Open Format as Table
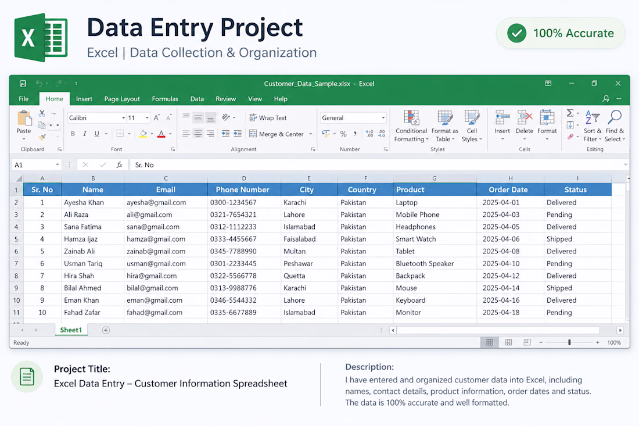The image size is (639, 426). 445,117
